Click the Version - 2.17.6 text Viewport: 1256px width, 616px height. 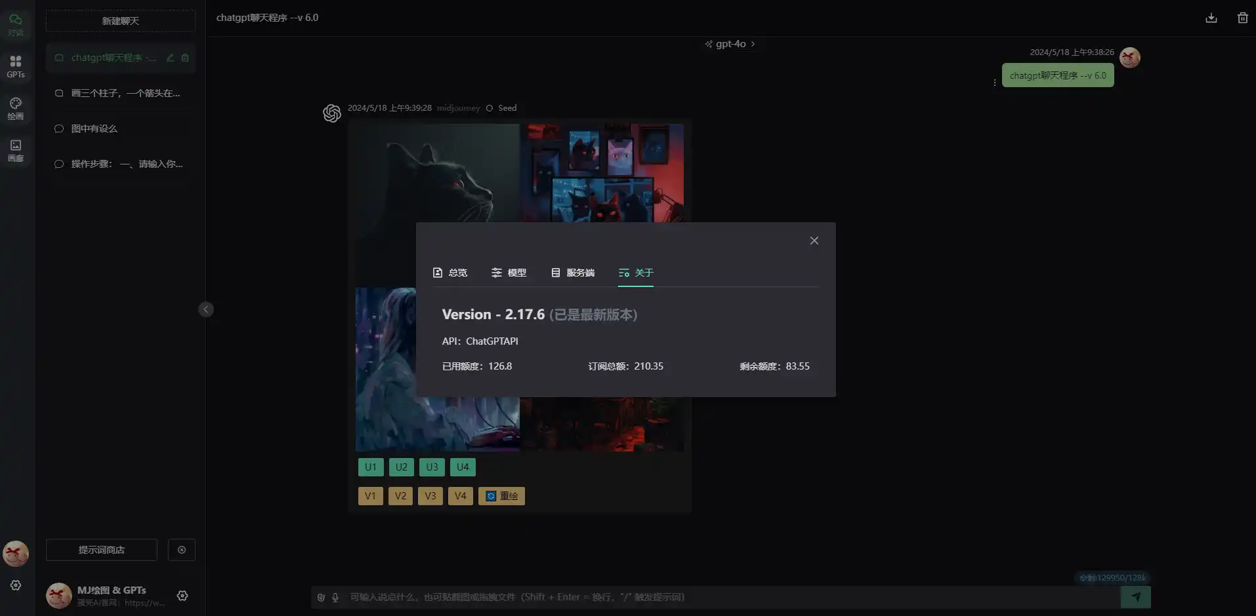pos(493,315)
